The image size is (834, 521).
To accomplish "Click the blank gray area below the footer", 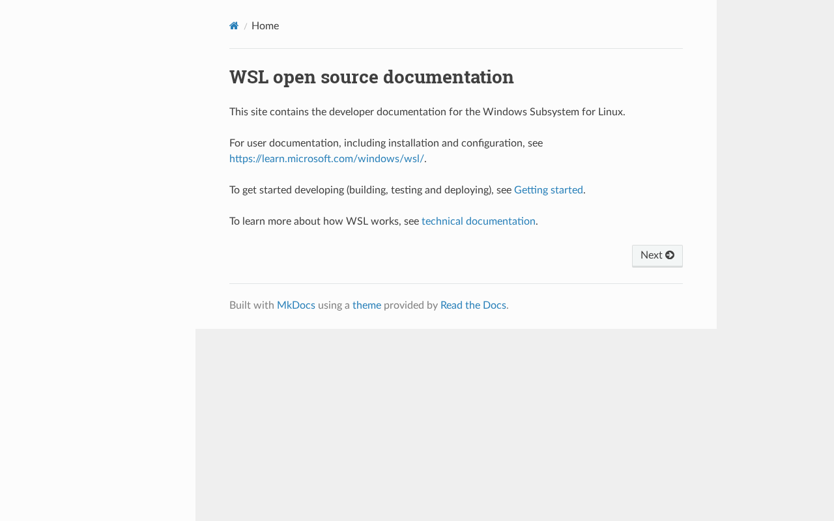I will 456,423.
